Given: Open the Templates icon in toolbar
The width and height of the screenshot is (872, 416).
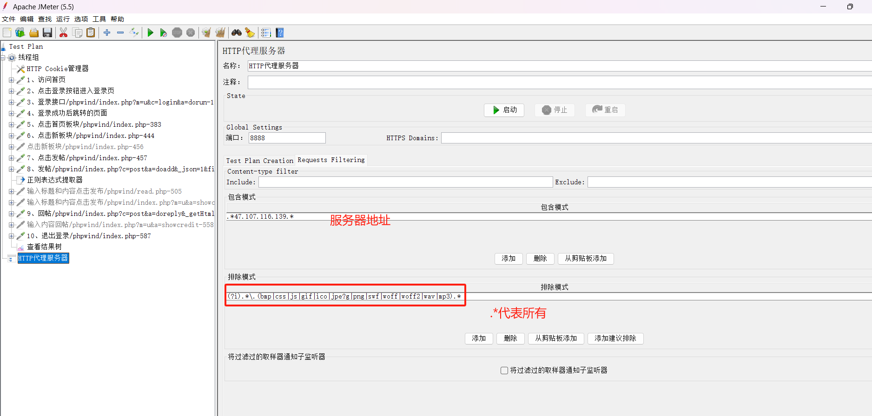Looking at the screenshot, I should tap(20, 32).
